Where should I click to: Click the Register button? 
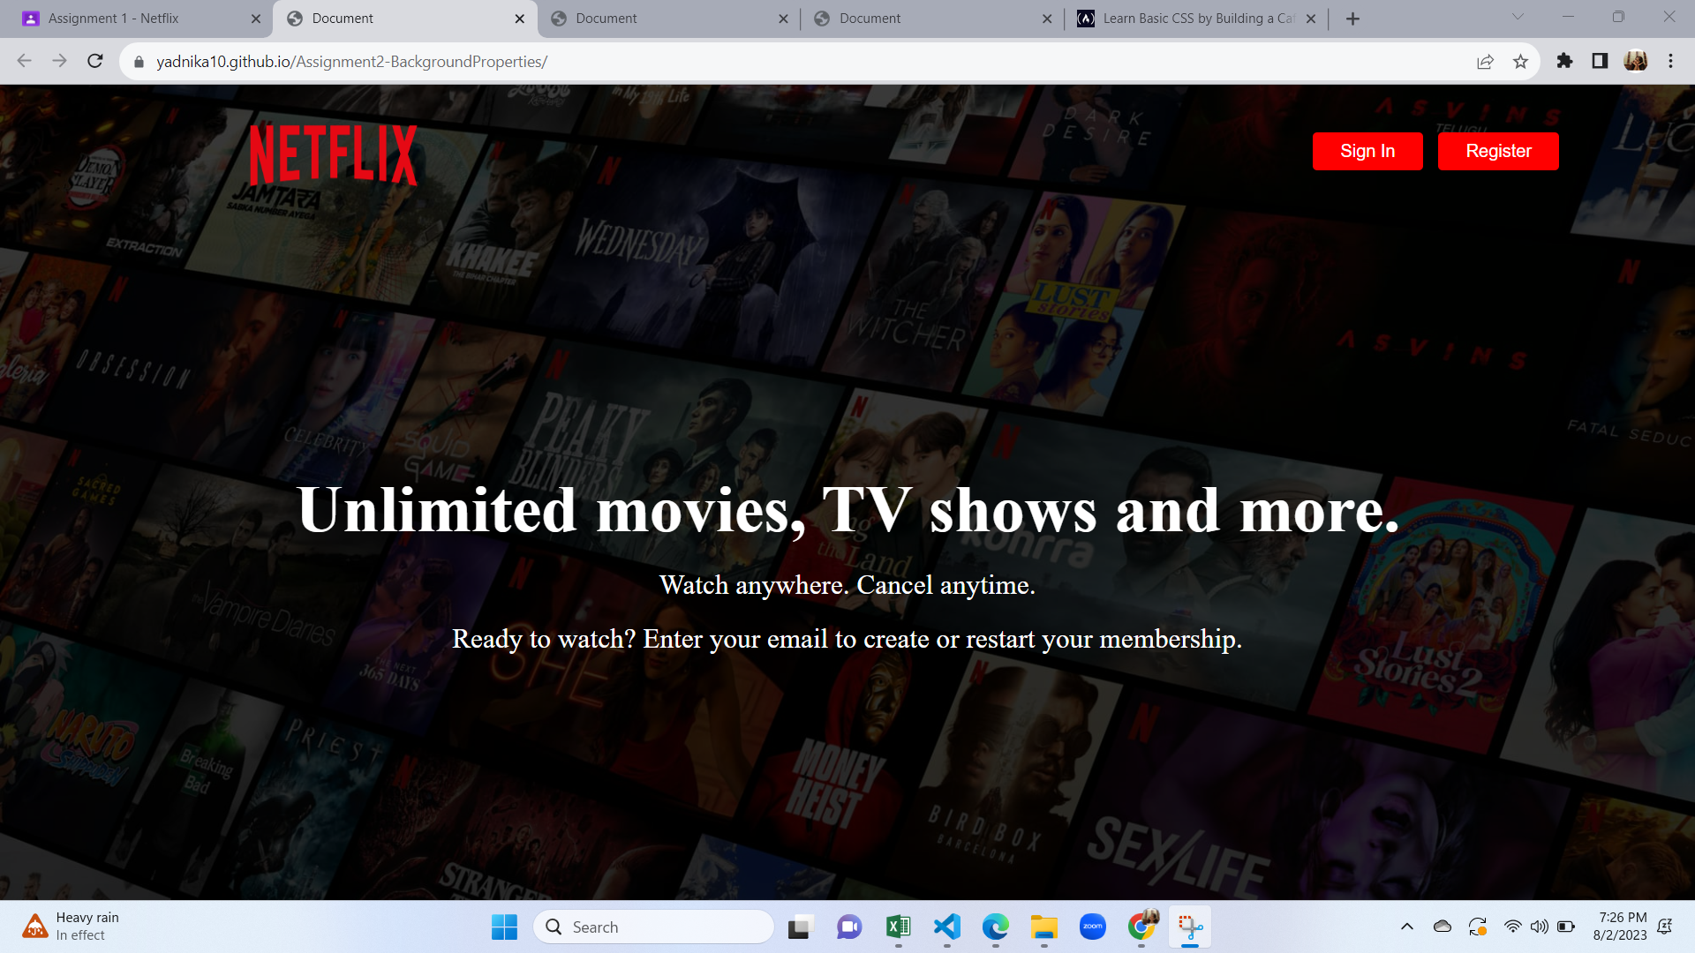coord(1498,151)
